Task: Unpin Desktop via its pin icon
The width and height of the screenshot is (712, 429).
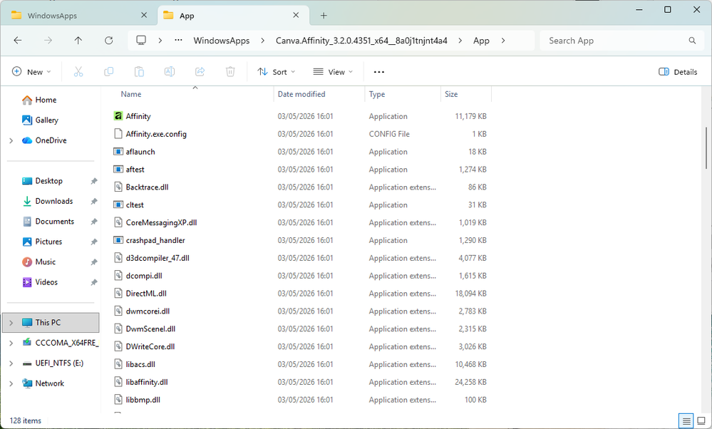Action: click(93, 181)
